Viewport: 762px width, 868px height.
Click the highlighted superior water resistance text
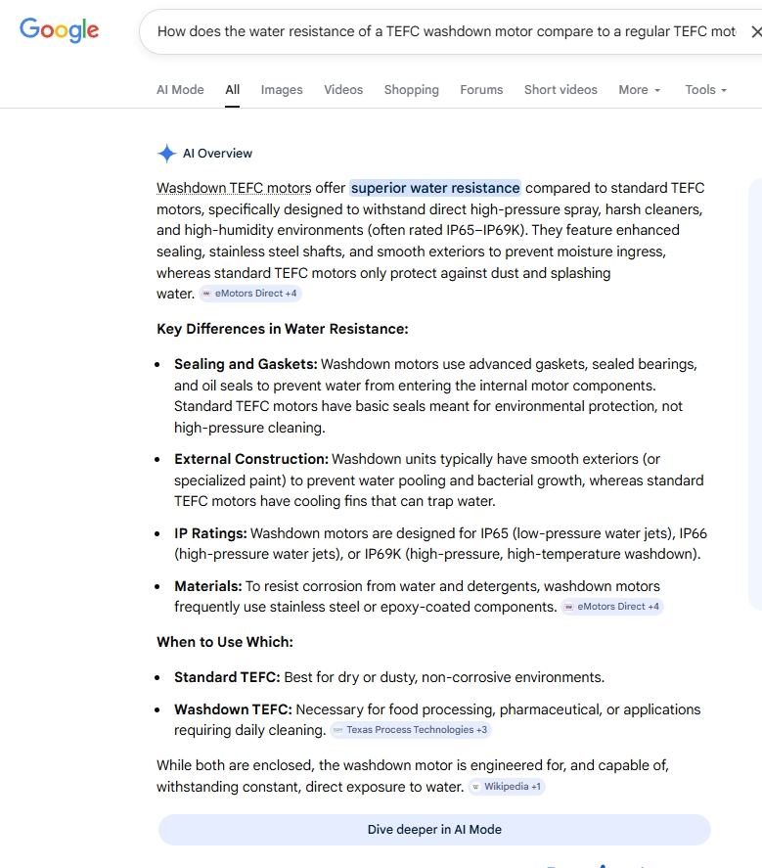(435, 188)
